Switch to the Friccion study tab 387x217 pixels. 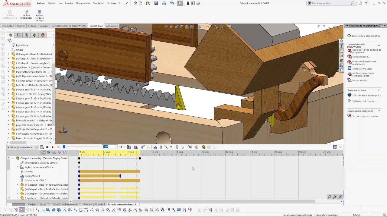click(x=88, y=204)
